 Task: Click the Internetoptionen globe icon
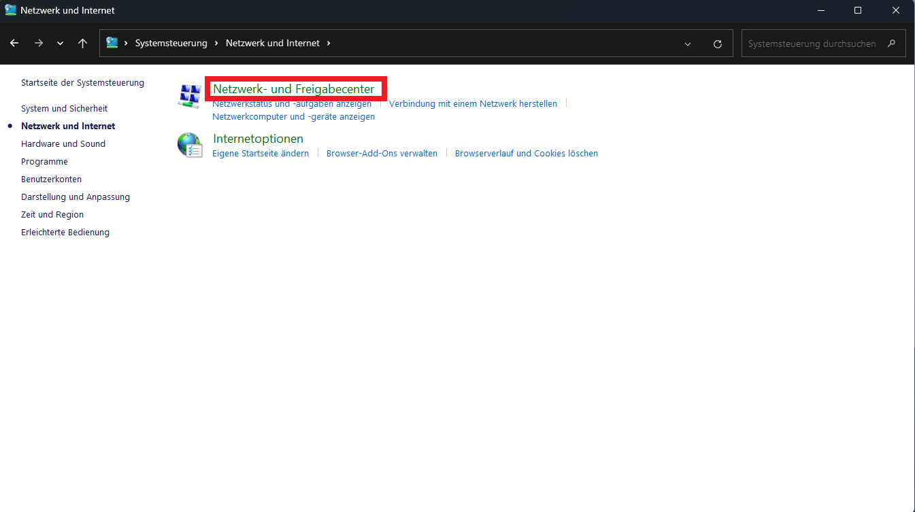[x=189, y=145]
